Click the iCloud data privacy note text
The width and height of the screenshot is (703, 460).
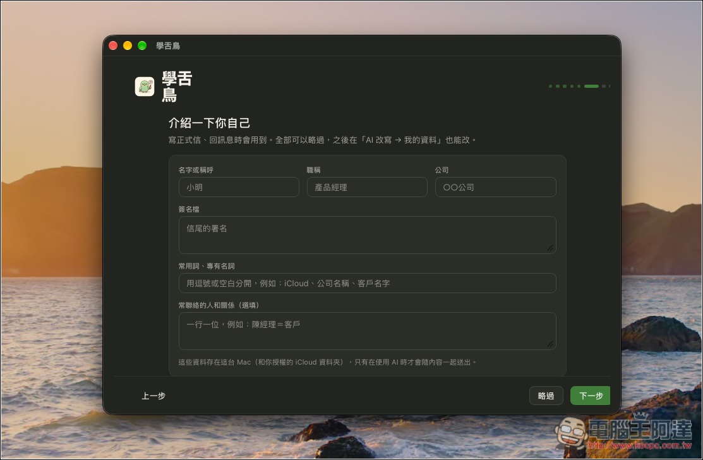click(x=327, y=362)
